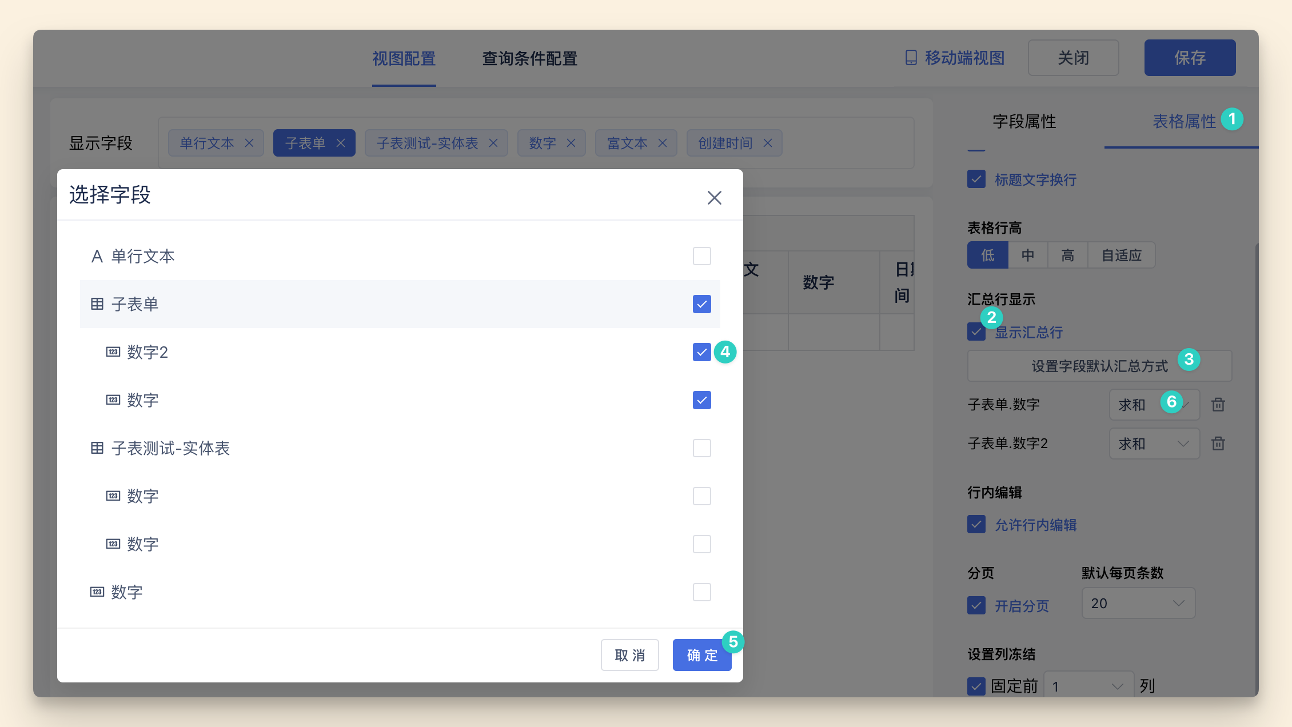1292x727 pixels.
Task: Remove the 子表测试-实体表 tag via its X
Action: (x=493, y=143)
